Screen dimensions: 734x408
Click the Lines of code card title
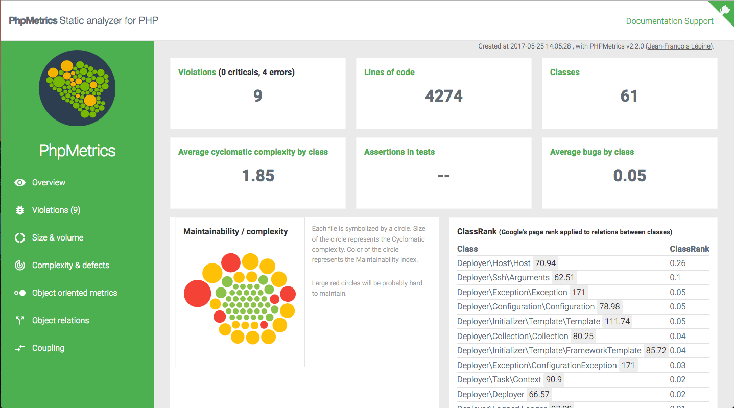coord(389,73)
